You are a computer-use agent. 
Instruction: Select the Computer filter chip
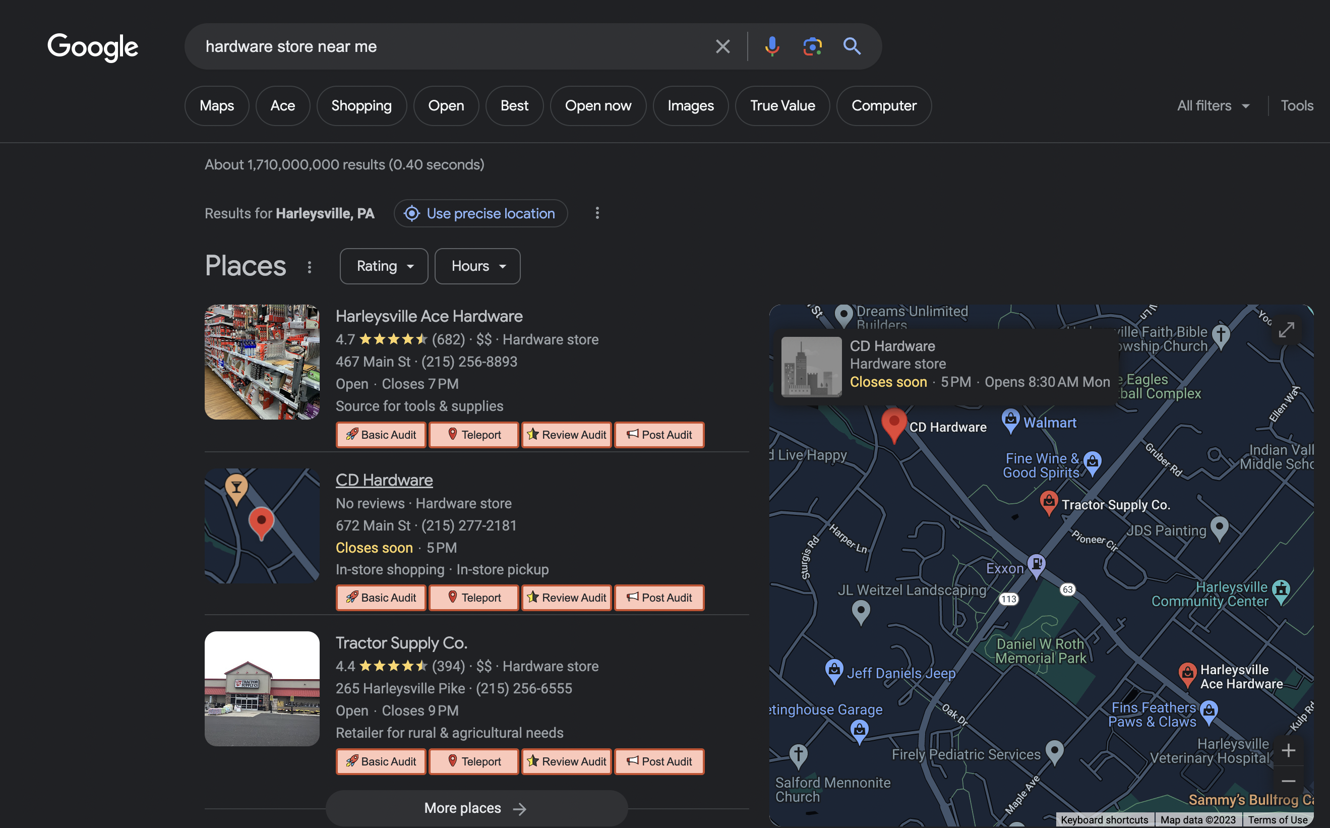(884, 106)
